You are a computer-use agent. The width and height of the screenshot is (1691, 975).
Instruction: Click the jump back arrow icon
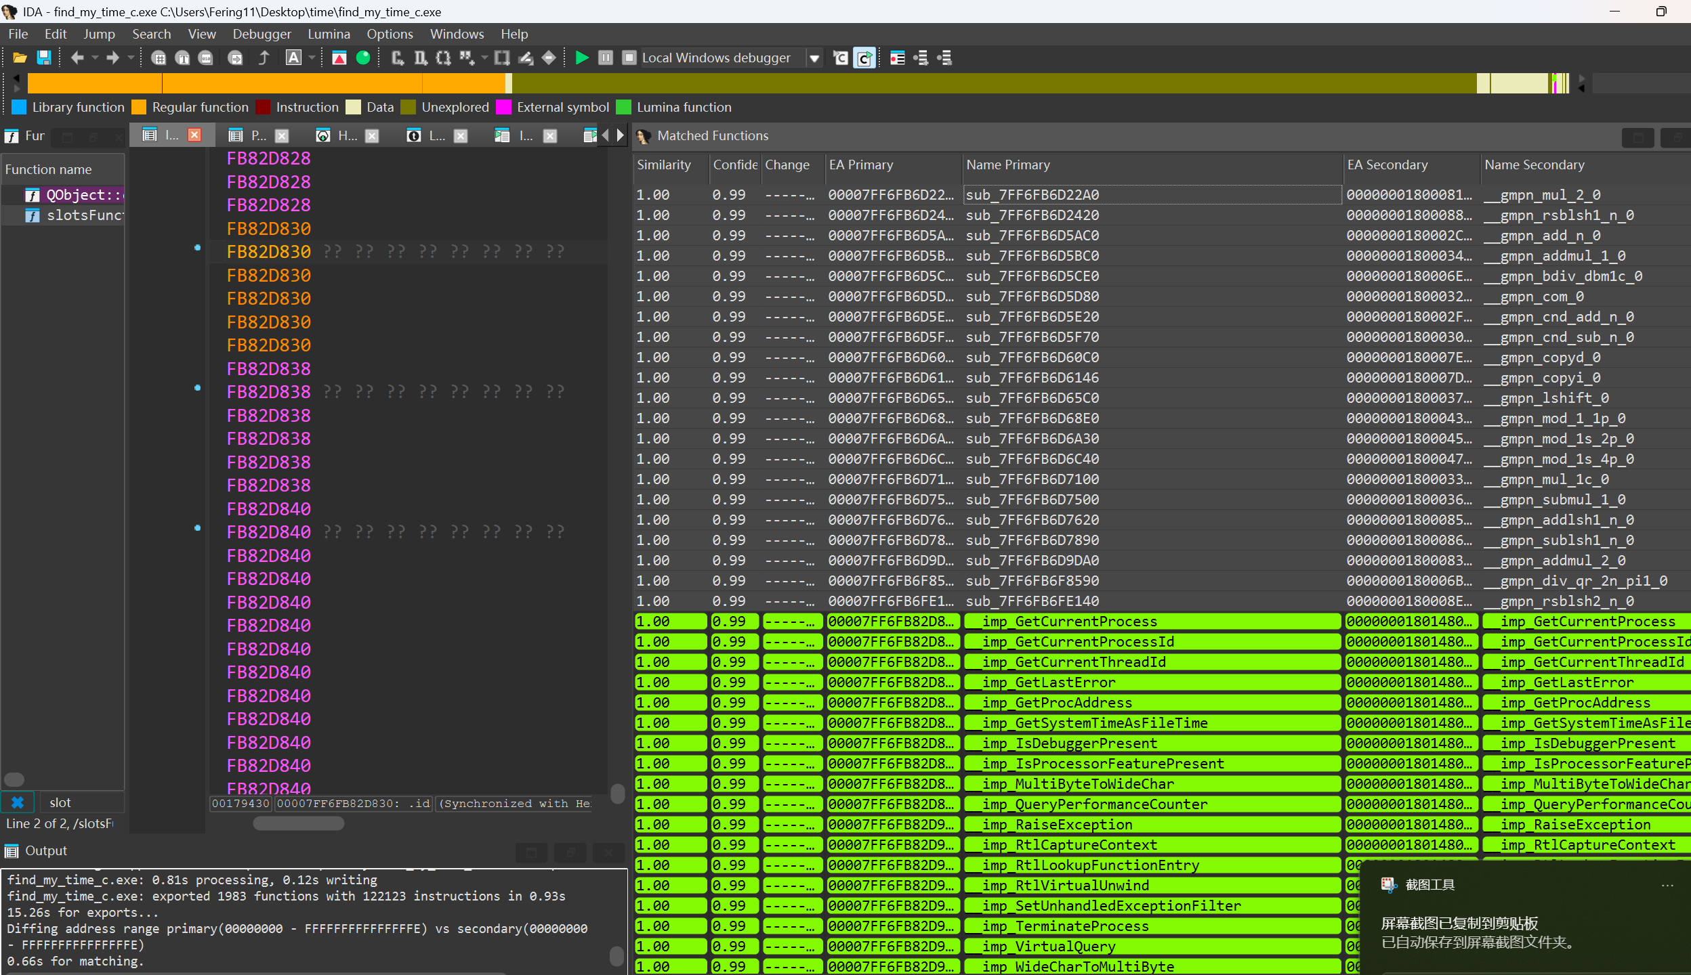tap(77, 58)
